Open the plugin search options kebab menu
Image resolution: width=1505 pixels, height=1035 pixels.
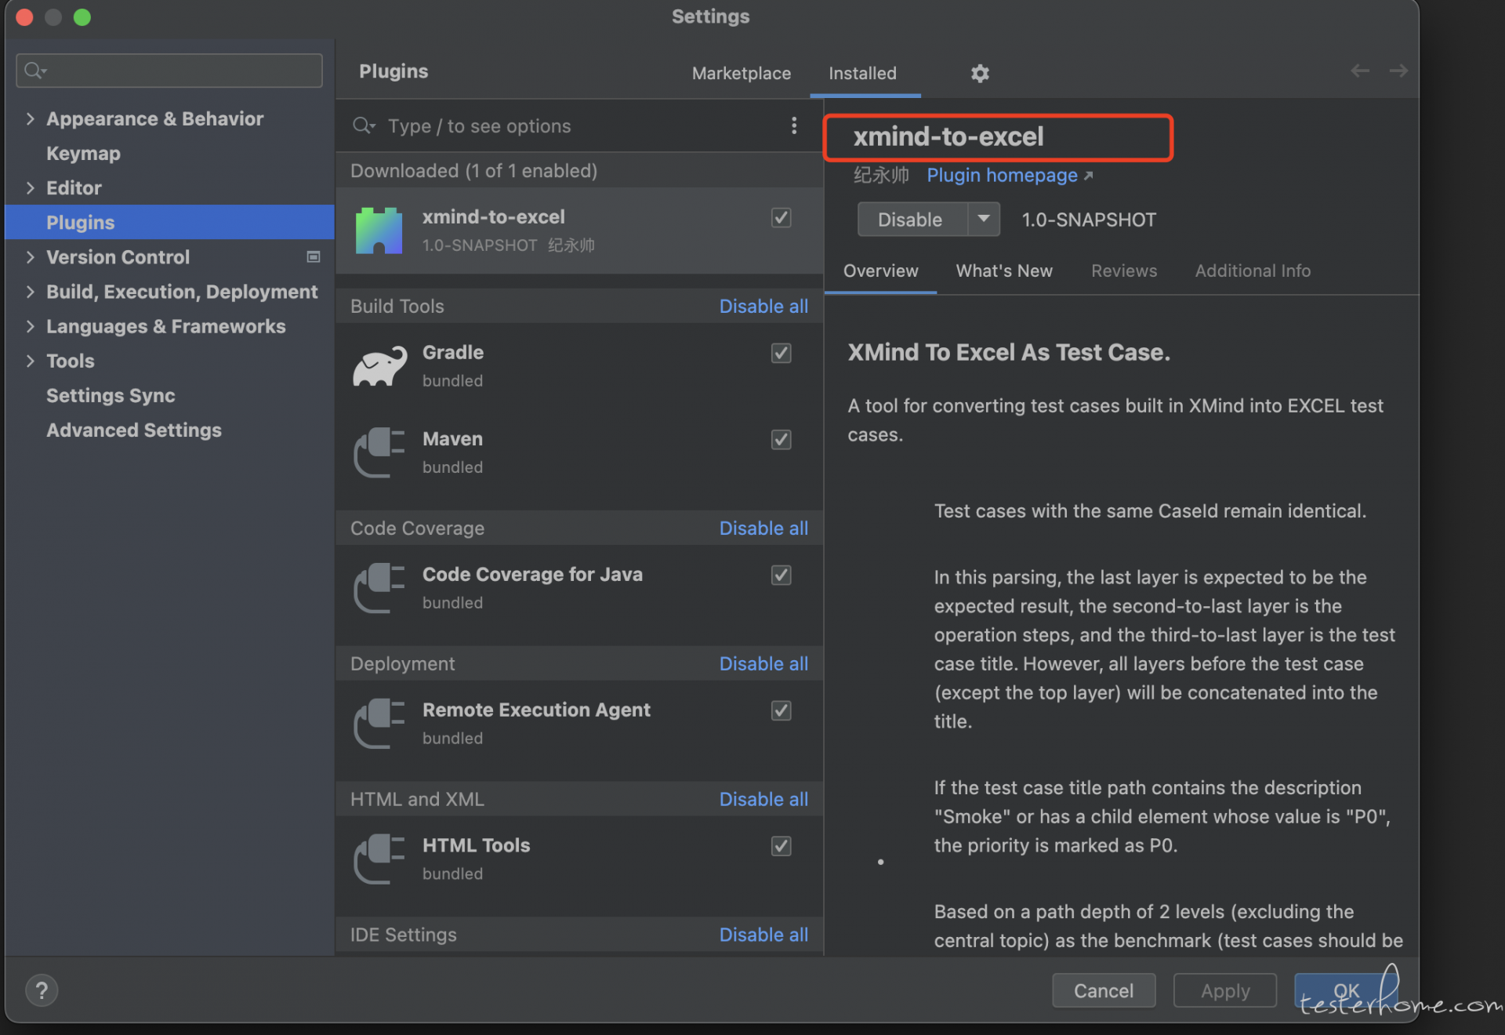point(794,125)
